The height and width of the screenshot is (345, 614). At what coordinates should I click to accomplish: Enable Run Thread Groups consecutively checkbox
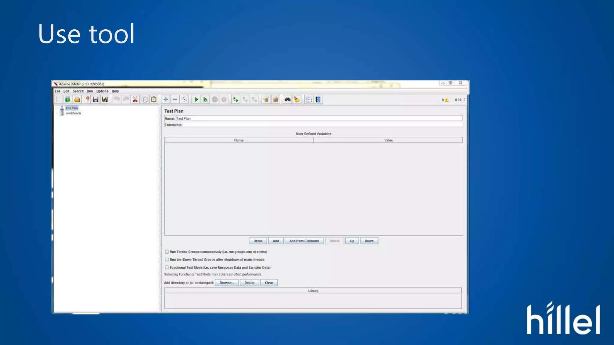tap(167, 252)
